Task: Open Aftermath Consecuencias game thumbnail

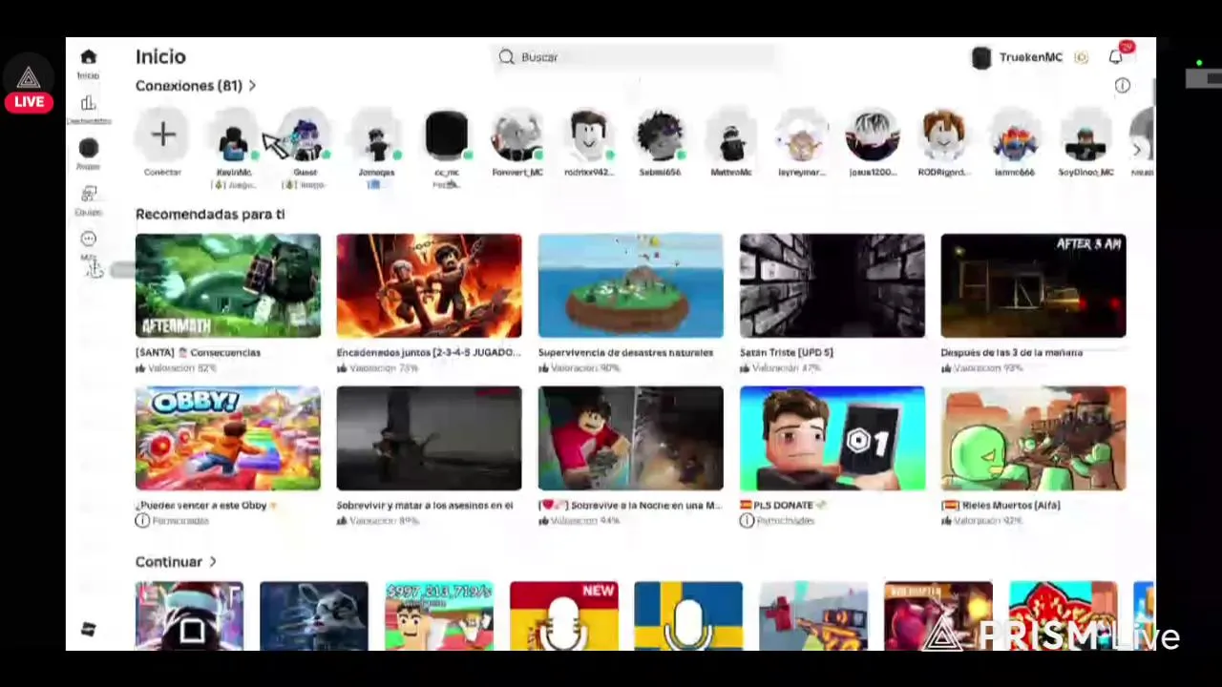Action: (228, 285)
